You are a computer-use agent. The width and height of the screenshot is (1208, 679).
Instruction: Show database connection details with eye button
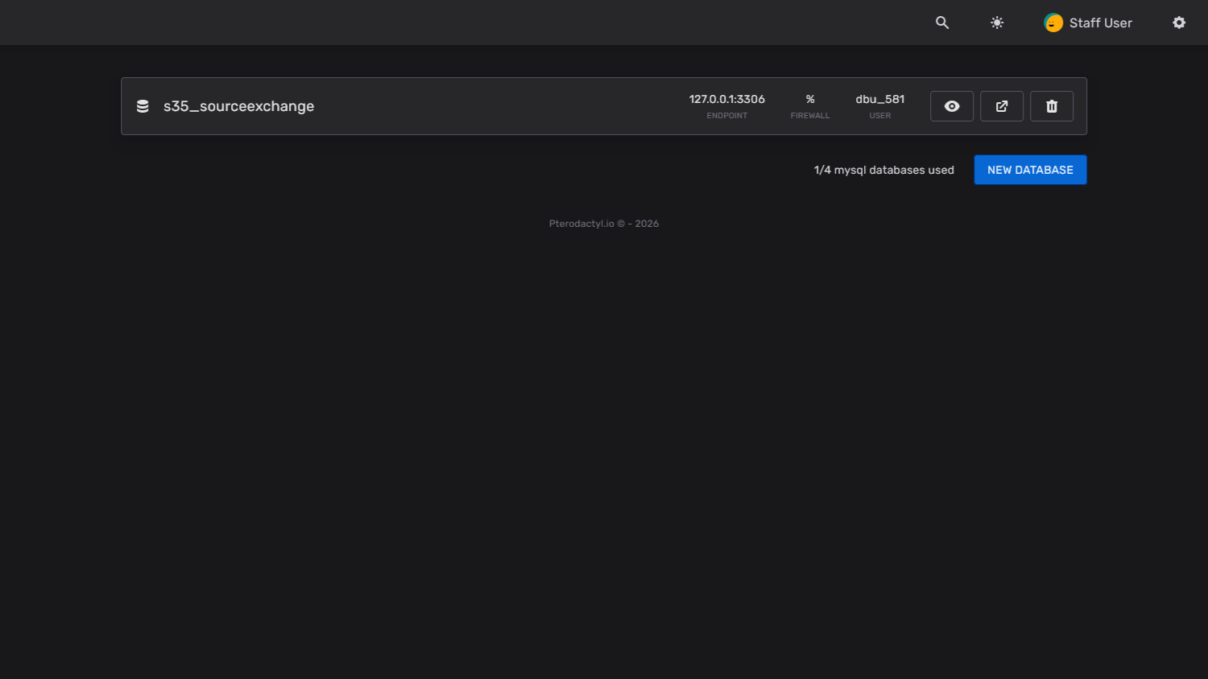(952, 106)
